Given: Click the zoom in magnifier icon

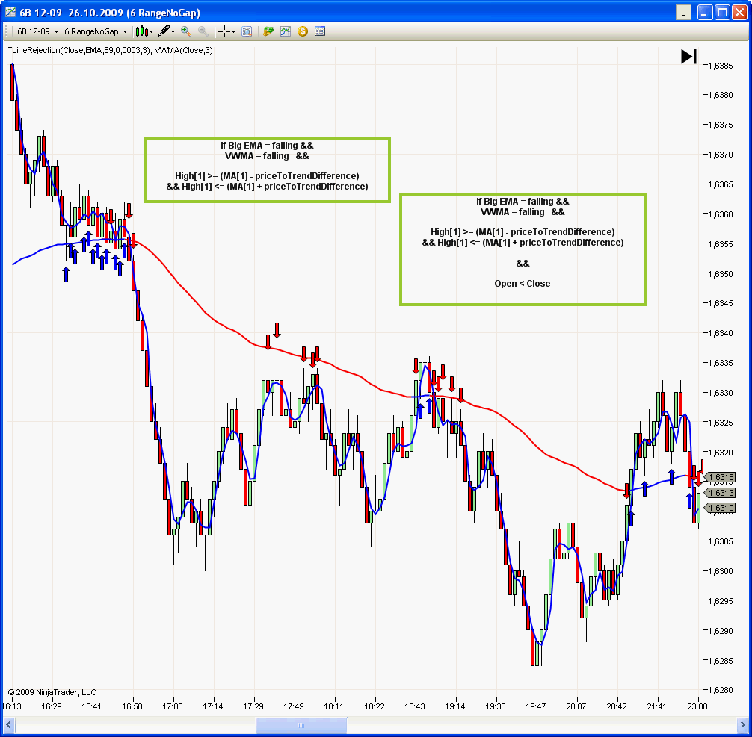Looking at the screenshot, I should coord(186,31).
